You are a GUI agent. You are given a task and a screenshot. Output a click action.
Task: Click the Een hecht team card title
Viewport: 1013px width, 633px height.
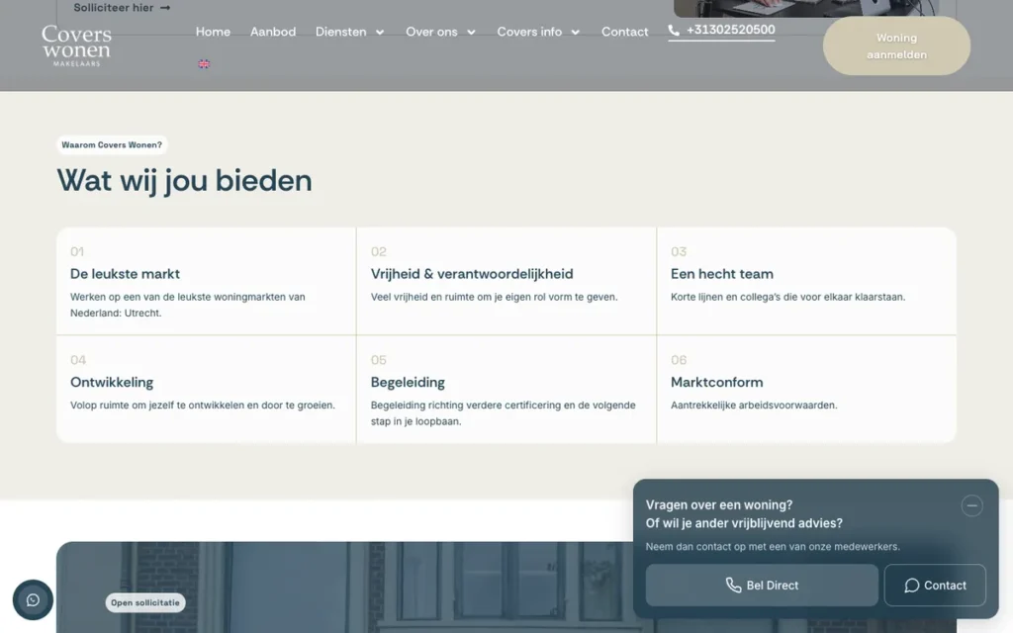(721, 274)
